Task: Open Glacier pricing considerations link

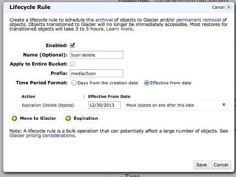Action: pyautogui.click(x=42, y=136)
